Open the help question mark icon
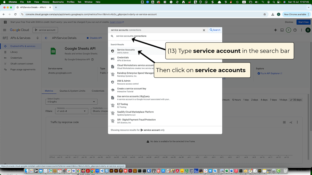 (x=295, y=30)
